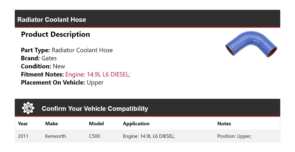This screenshot has height=152, width=295.
Task: Select the Notes column header
Action: pos(224,124)
